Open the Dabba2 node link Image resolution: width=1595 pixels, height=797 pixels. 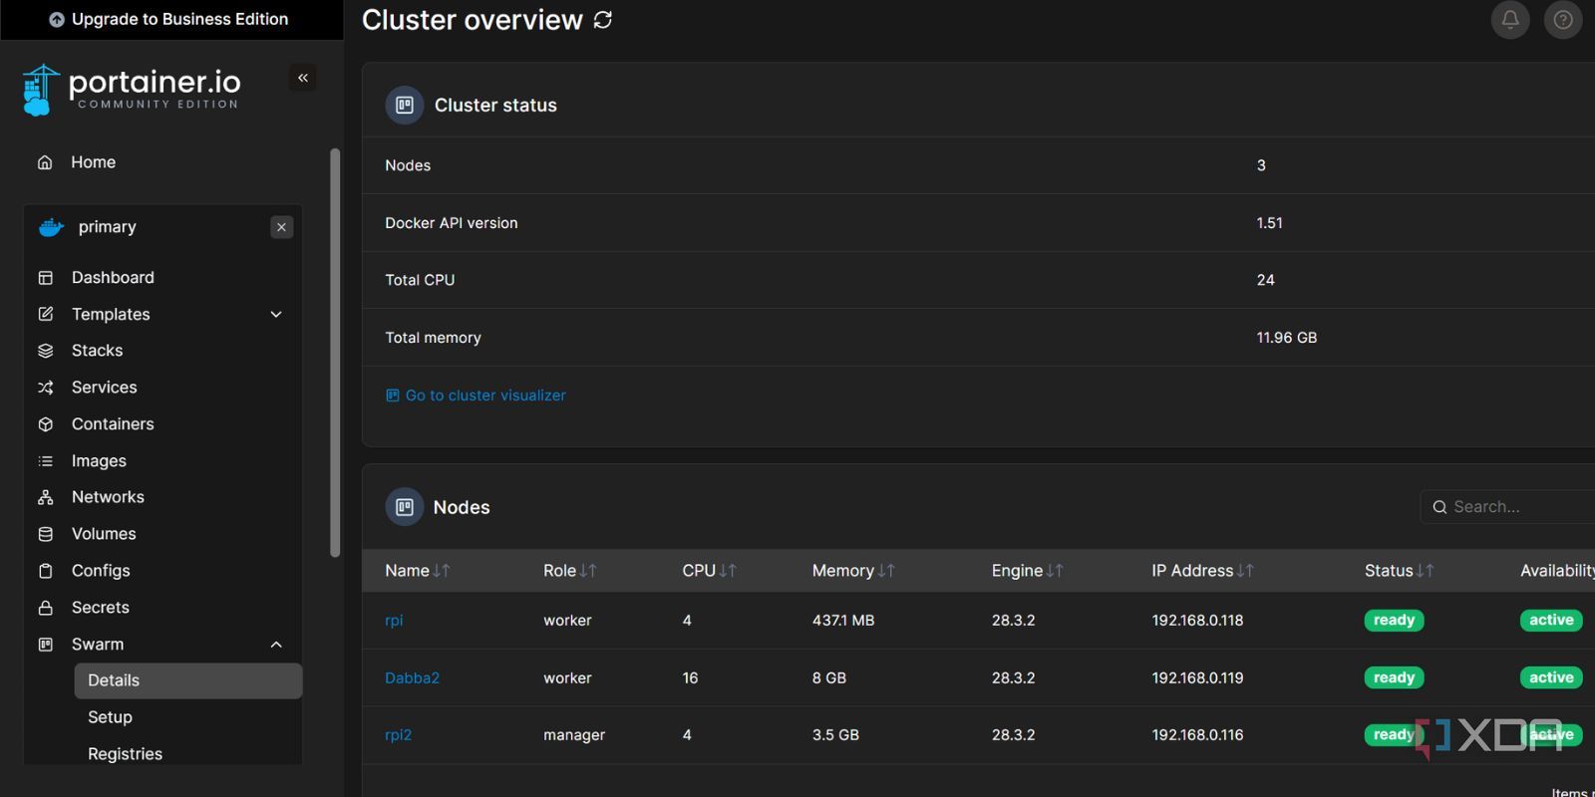tap(412, 678)
